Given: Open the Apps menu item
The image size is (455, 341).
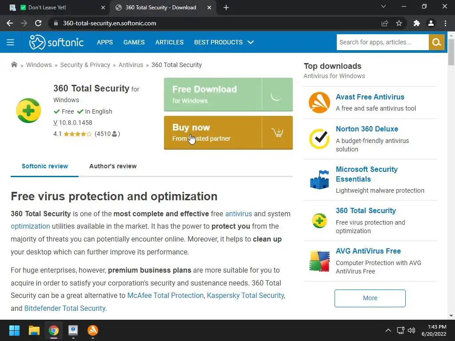Looking at the screenshot, I should [x=105, y=42].
